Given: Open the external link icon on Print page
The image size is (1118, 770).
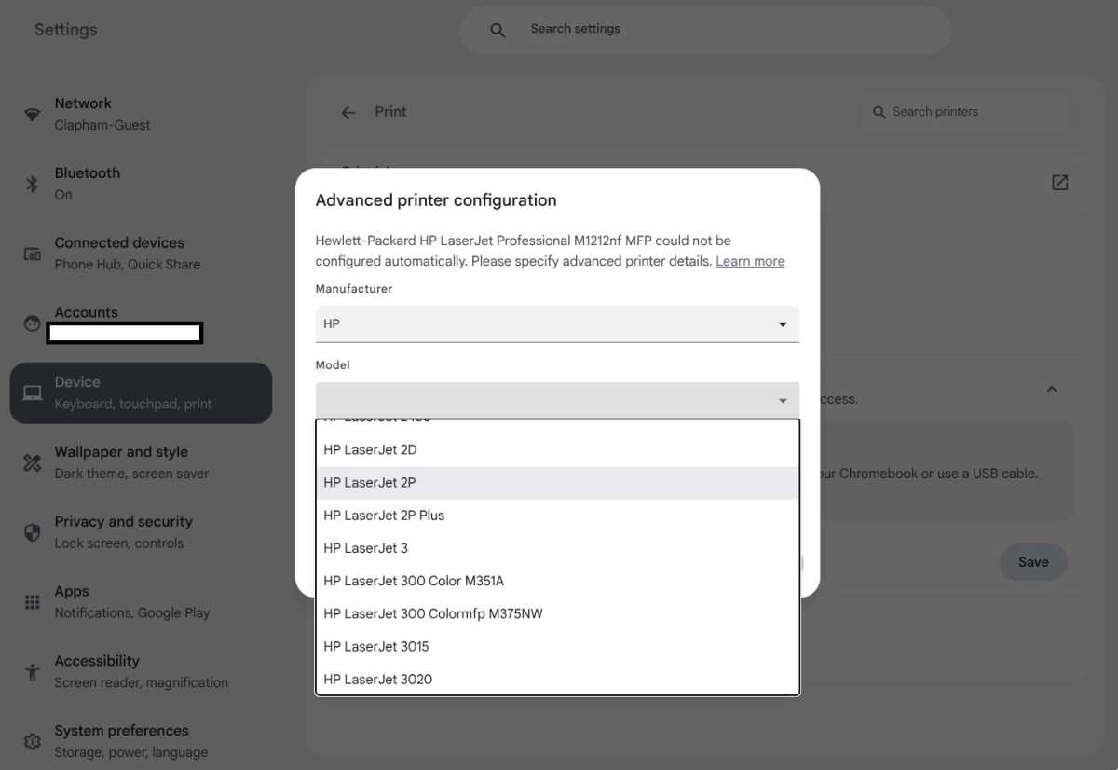Looking at the screenshot, I should [1059, 183].
